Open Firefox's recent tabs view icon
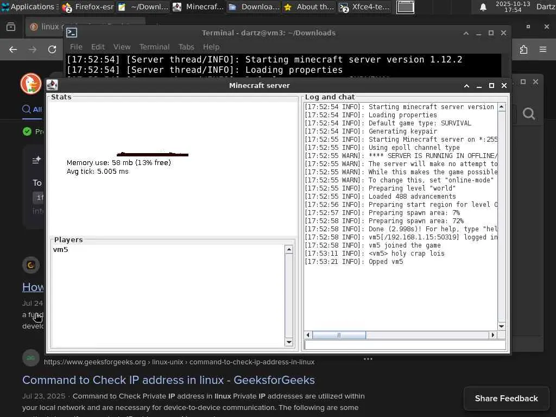 11,27
